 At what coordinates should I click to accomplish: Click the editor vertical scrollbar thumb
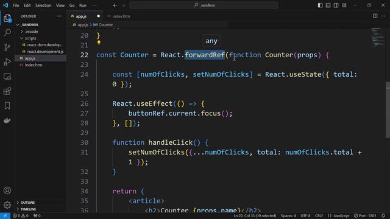pyautogui.click(x=388, y=109)
